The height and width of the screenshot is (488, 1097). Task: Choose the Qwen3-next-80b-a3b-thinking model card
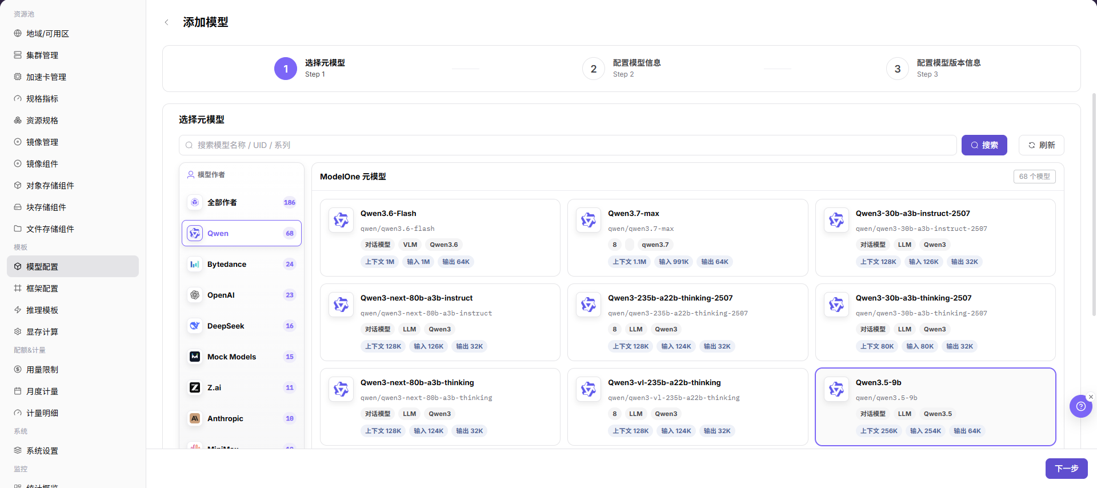(440, 407)
